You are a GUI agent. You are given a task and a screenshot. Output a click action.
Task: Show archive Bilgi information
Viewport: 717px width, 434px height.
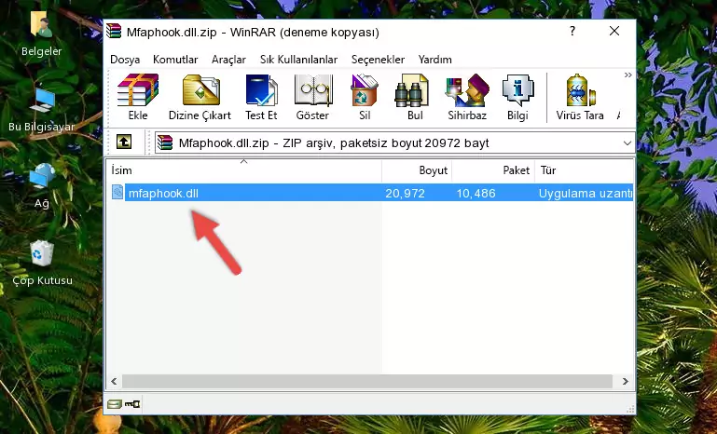click(517, 97)
